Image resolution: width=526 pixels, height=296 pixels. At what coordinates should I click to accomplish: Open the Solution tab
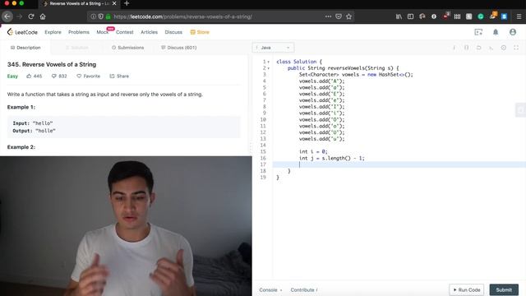pos(76,48)
